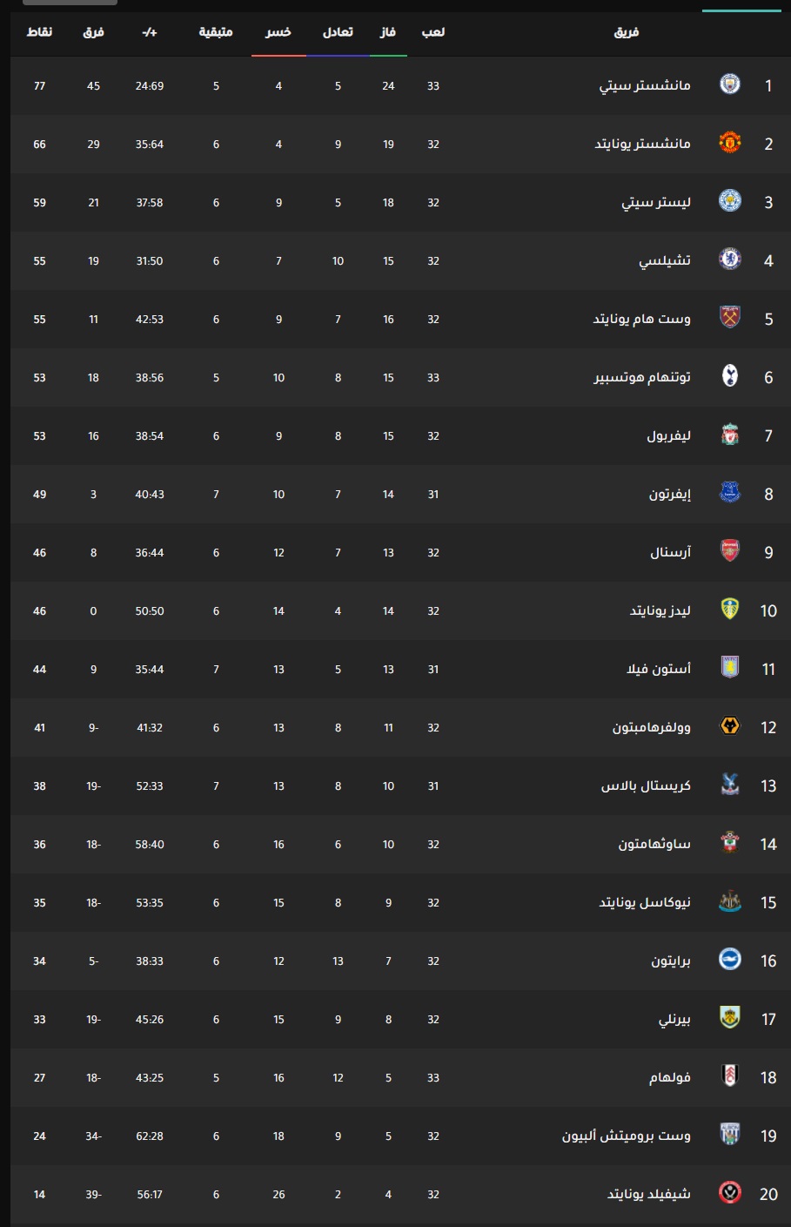Open the برايتون team row
Viewport: 791px width, 1227px height.
point(400,961)
